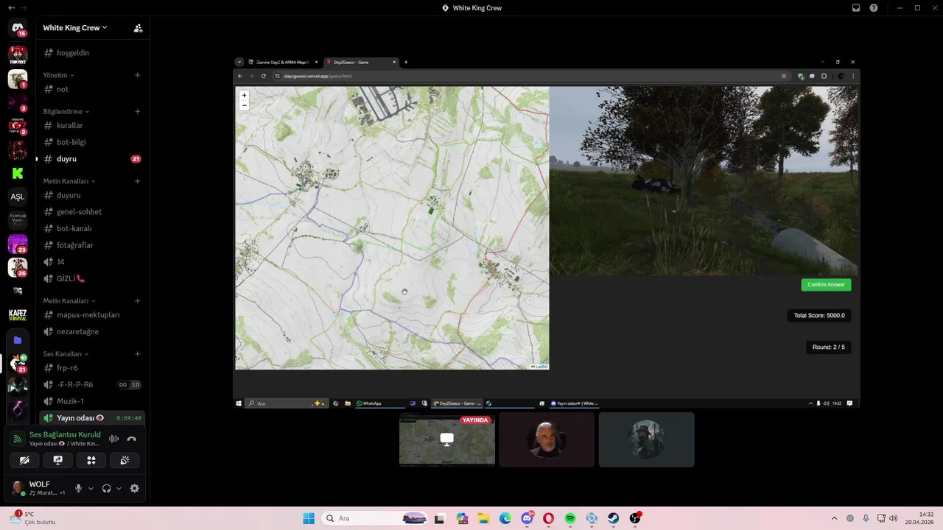Select the live stream thumbnail marked YAYINDA
This screenshot has width=943, height=530.
coord(447,439)
